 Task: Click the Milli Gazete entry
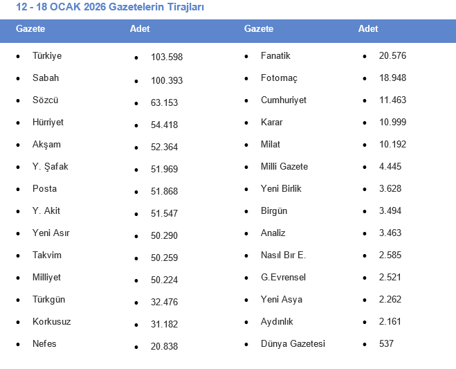point(284,167)
